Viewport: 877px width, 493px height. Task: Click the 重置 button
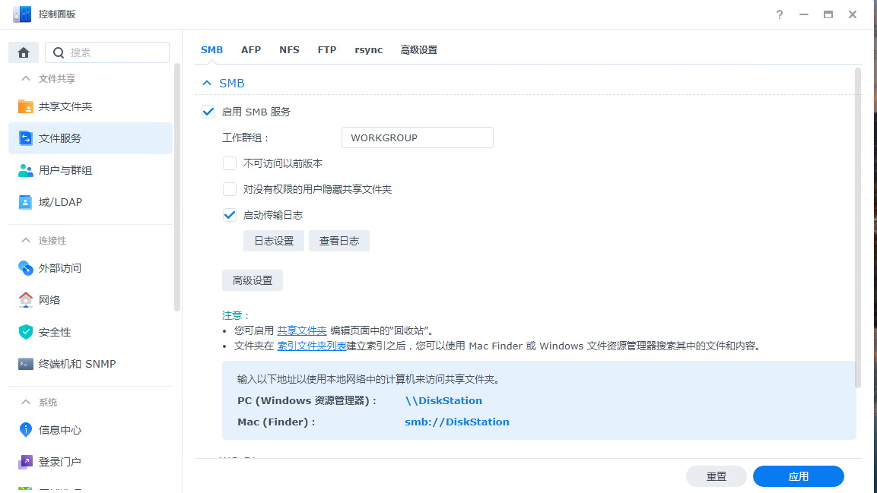tap(717, 476)
